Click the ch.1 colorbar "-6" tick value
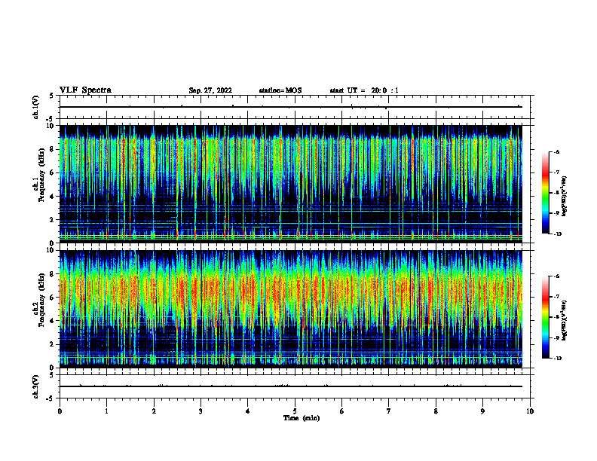 coord(556,151)
